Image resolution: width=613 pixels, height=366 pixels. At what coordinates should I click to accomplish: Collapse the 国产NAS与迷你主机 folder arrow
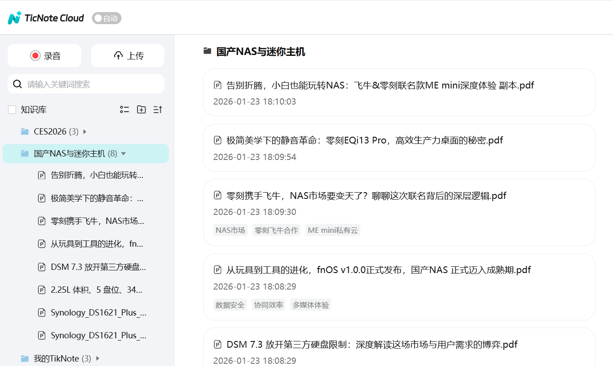(x=124, y=154)
